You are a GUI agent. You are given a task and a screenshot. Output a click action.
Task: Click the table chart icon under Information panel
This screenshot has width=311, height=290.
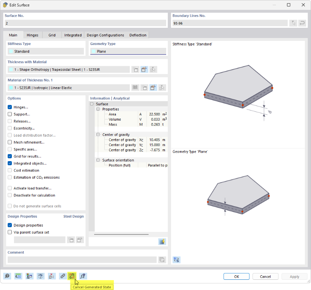[x=162, y=242]
